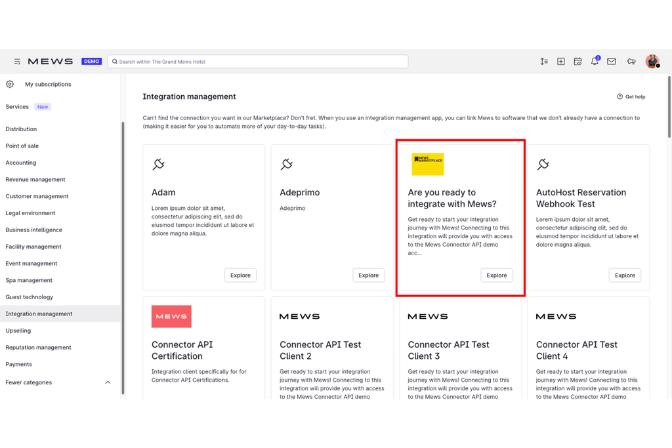
Task: Click red MEWS logo on Connector API Certification
Action: pyautogui.click(x=171, y=317)
